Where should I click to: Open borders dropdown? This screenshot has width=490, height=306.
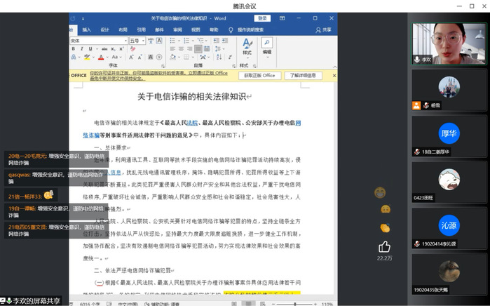[x=192, y=57]
